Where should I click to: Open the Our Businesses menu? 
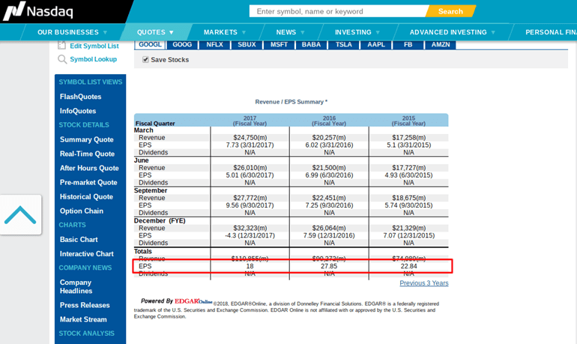[x=68, y=32]
